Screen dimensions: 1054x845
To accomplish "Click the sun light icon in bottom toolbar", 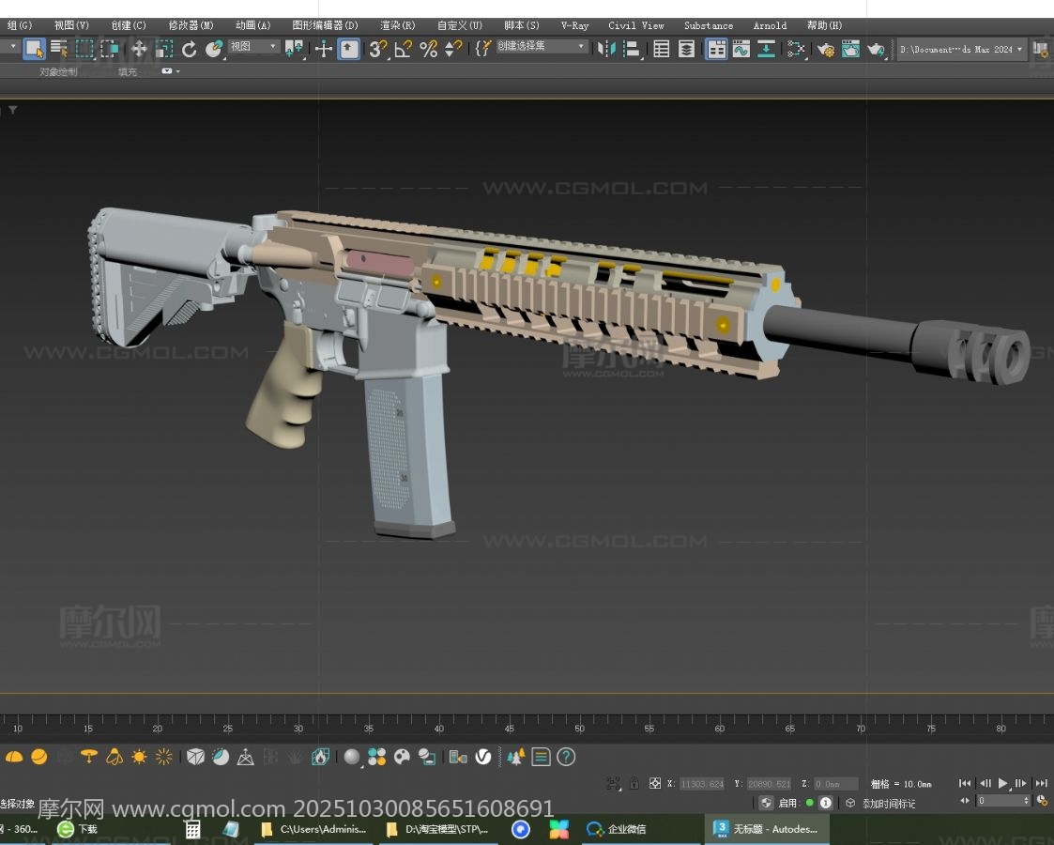I will [x=139, y=757].
